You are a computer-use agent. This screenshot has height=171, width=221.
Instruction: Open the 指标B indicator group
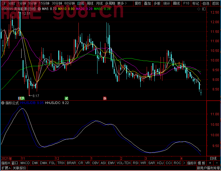191,163
